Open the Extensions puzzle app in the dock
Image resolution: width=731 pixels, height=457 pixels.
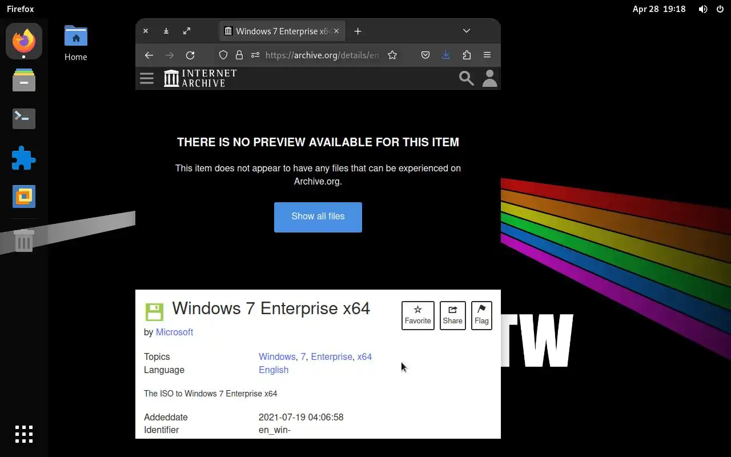click(x=24, y=158)
